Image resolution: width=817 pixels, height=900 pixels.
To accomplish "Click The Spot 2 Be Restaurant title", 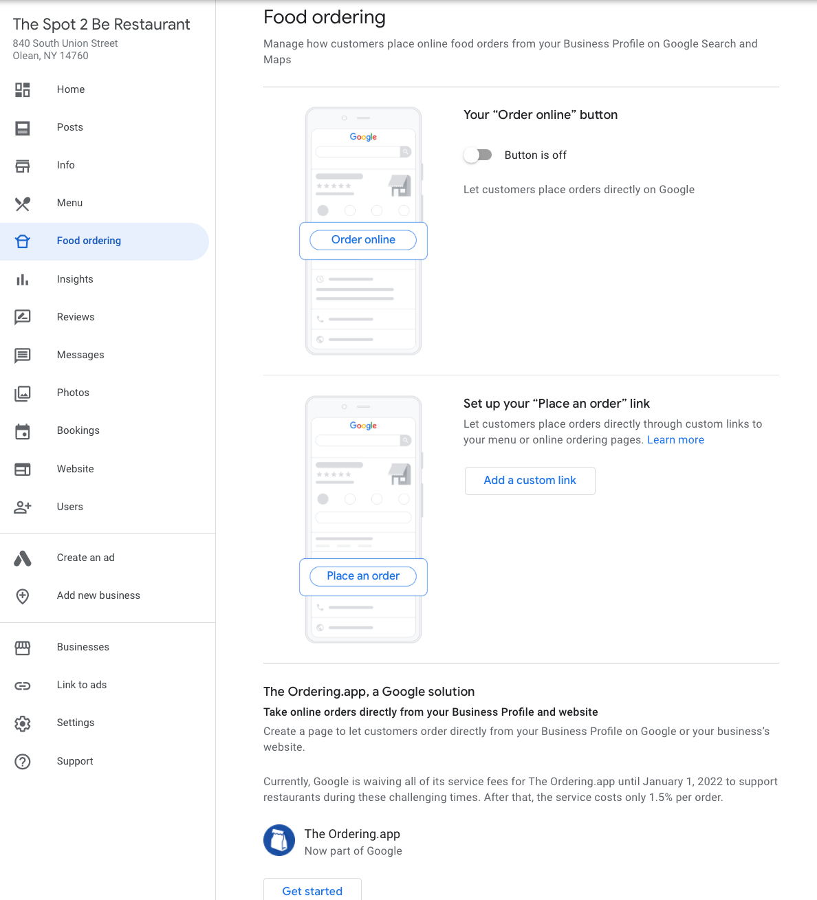I will pyautogui.click(x=101, y=24).
